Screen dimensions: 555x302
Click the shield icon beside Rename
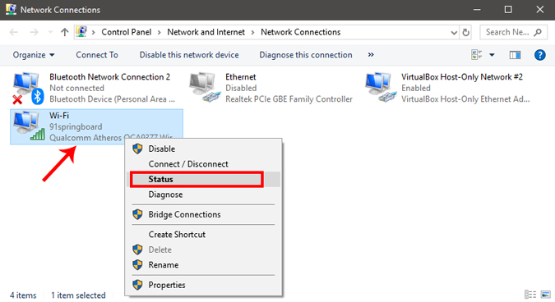tap(137, 264)
